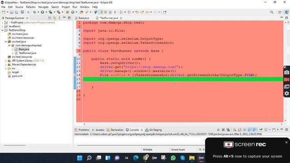The width and height of the screenshot is (290, 163).
Task: Open the Refactor menu
Action: pyautogui.click(x=31, y=7)
